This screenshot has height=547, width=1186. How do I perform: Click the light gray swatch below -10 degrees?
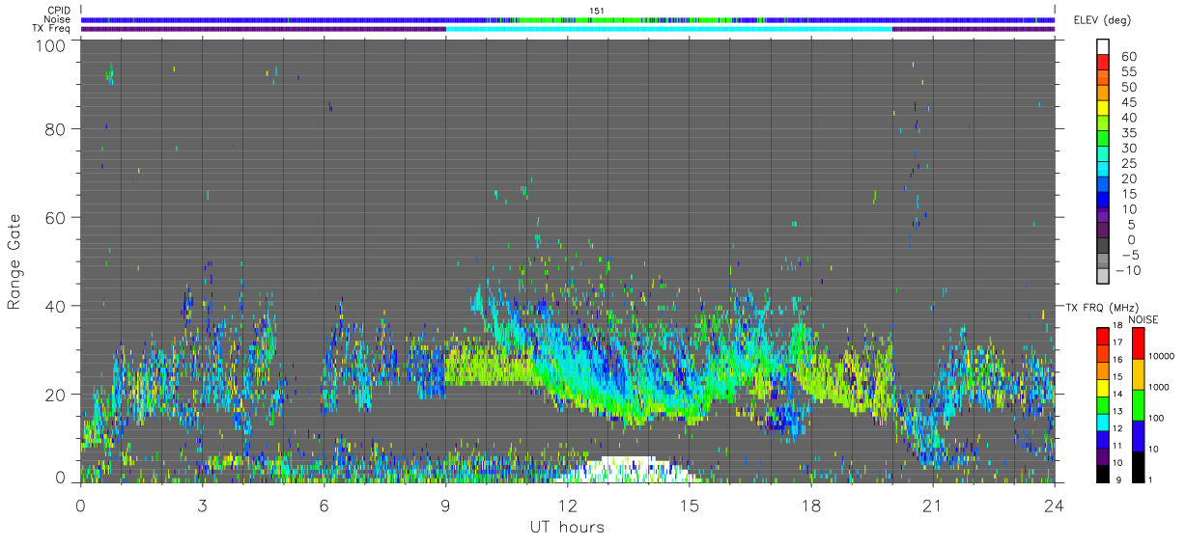[1103, 275]
